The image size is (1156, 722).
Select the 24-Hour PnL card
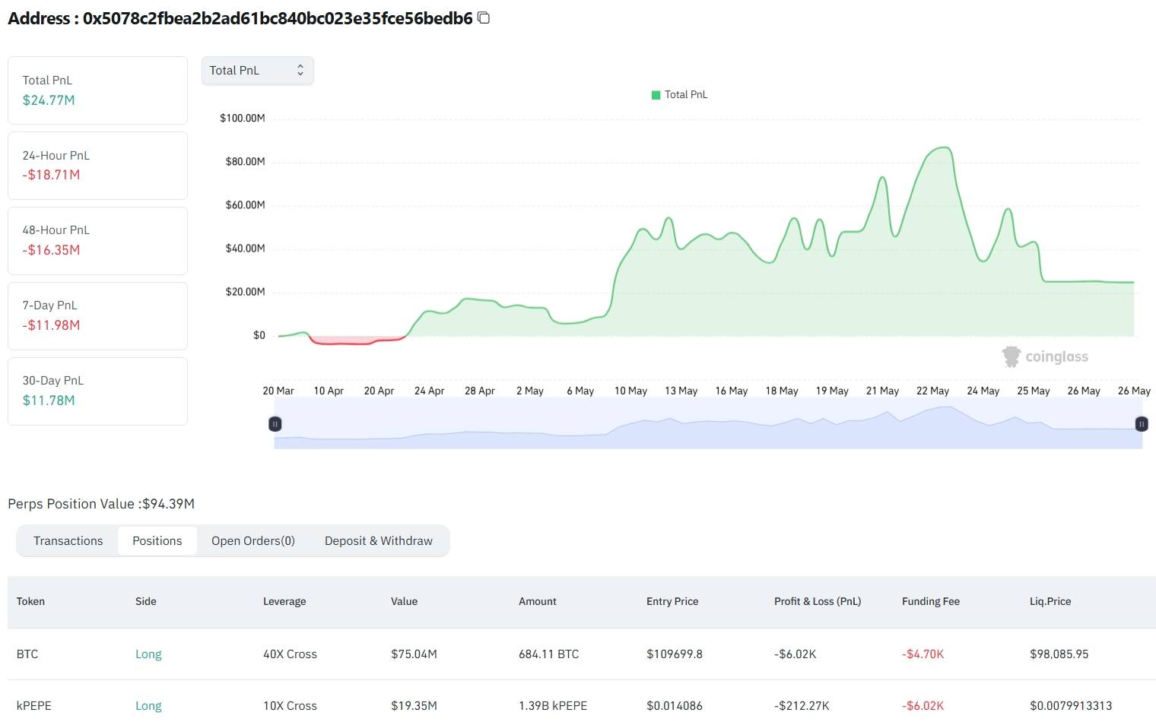(x=97, y=166)
